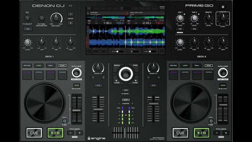The image size is (252, 142).
Task: Toggle Mic 1 ON button
Action: pyautogui.click(x=180, y=29)
